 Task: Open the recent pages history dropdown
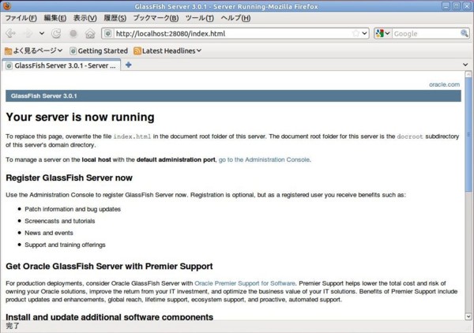coord(42,33)
